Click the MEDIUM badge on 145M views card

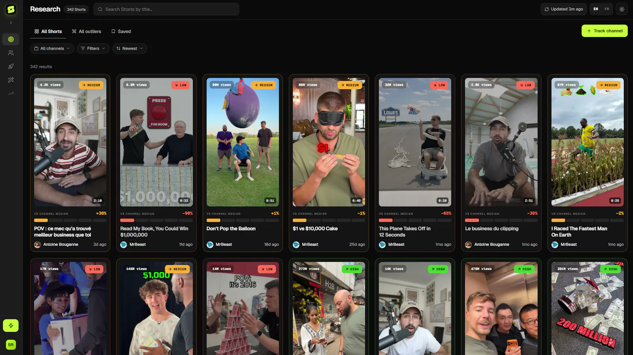177,269
